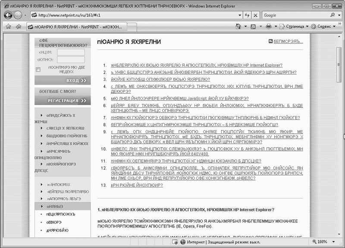Open question 5 link about JavaScript
This screenshot has width=345, height=248.
coord(180,98)
